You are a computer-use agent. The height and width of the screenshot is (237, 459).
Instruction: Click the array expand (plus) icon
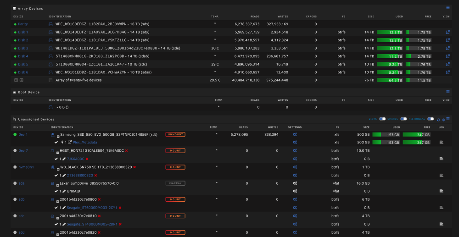click(x=22, y=80)
